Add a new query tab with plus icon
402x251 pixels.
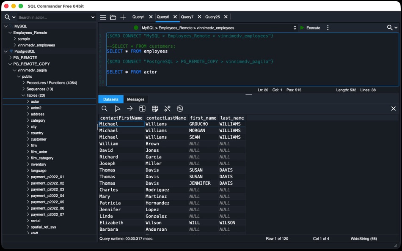(123, 17)
